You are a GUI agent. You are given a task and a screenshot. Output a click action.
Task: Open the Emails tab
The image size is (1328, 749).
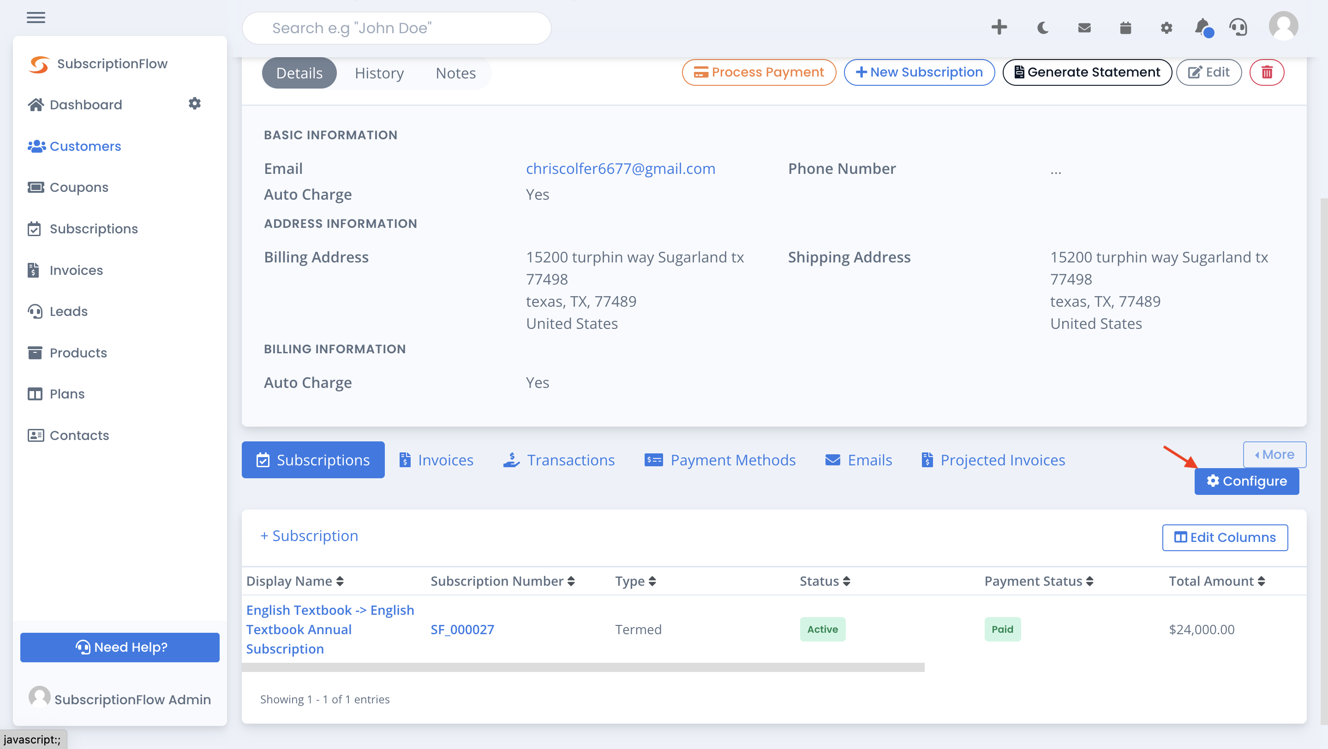point(858,460)
